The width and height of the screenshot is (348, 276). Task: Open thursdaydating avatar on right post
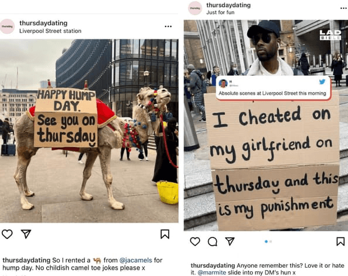click(x=195, y=8)
